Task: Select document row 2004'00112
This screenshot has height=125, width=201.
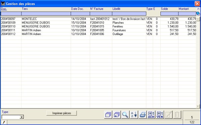Action: [x=98, y=34]
